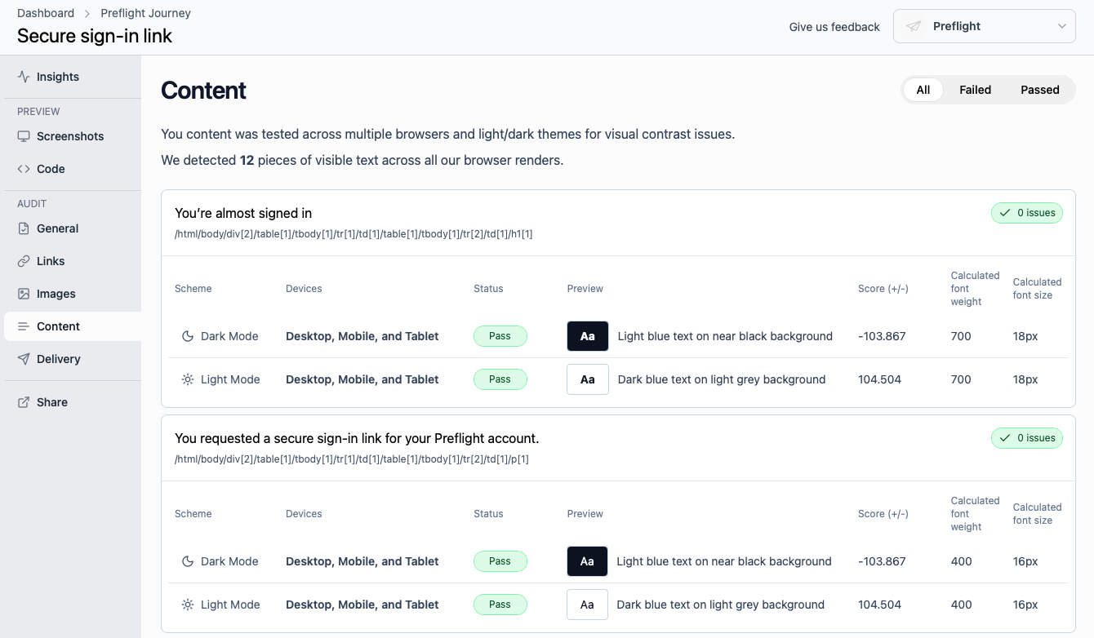Open the Dashboard breadcrumb link
Viewport: 1094px width, 638px height.
(46, 13)
